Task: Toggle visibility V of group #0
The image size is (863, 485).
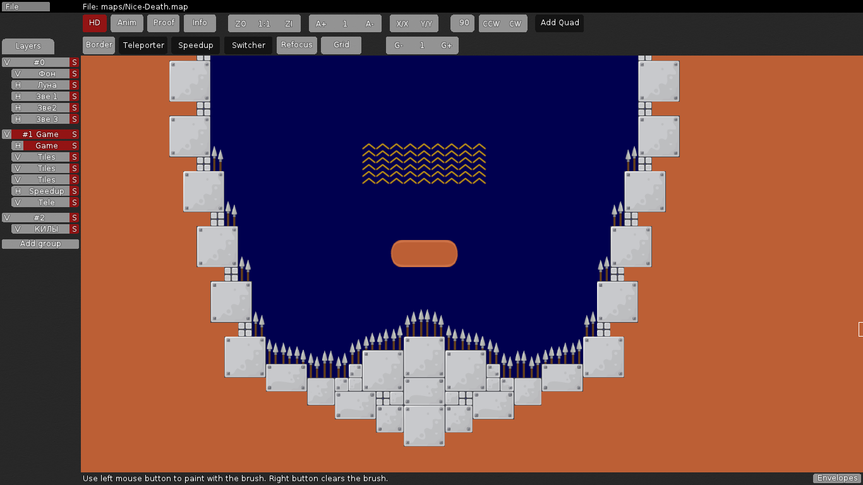Action: click(6, 63)
